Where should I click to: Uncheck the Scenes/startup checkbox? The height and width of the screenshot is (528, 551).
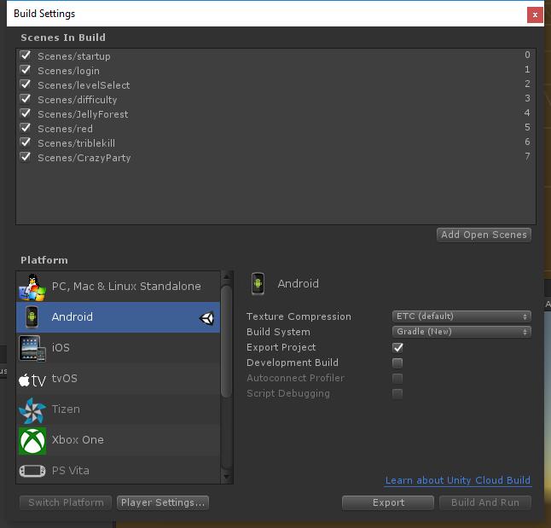26,55
